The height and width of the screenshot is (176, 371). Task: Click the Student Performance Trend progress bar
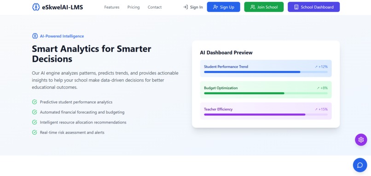[266, 72]
